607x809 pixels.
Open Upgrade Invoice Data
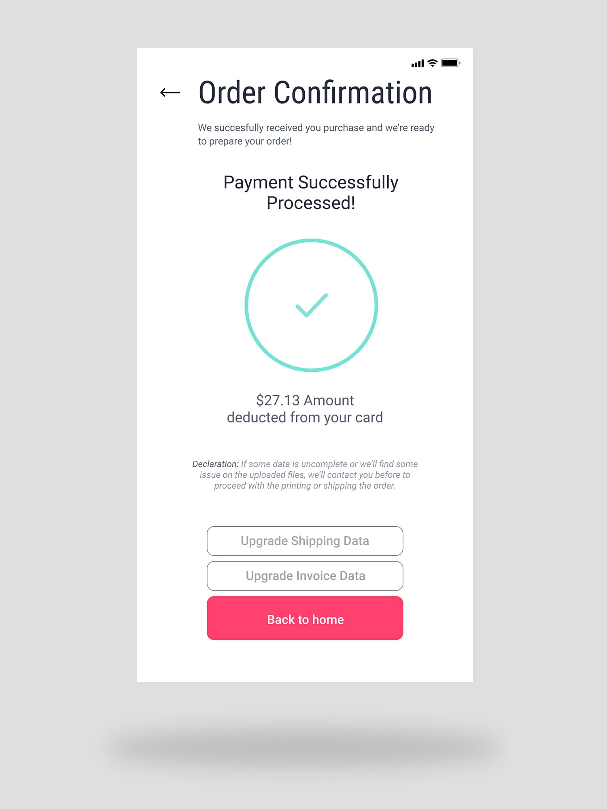click(305, 576)
